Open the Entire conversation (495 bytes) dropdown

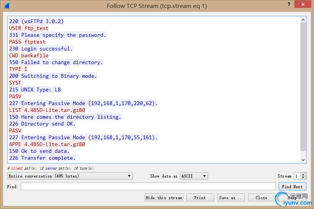click(70, 176)
